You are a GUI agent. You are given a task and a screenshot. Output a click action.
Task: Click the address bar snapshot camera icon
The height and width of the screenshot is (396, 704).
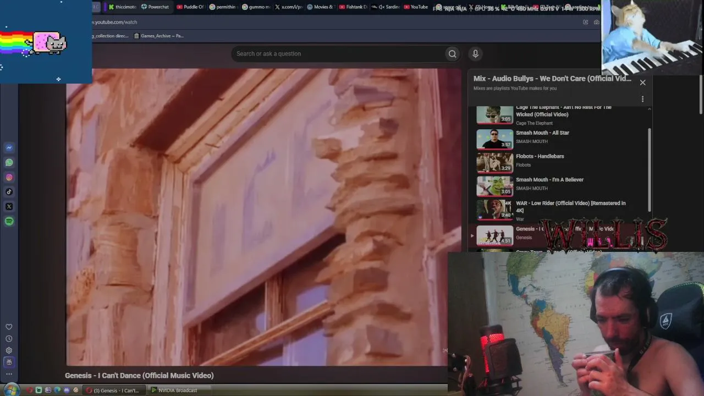click(596, 22)
